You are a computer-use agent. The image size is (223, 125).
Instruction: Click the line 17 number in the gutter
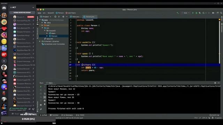click(70, 65)
